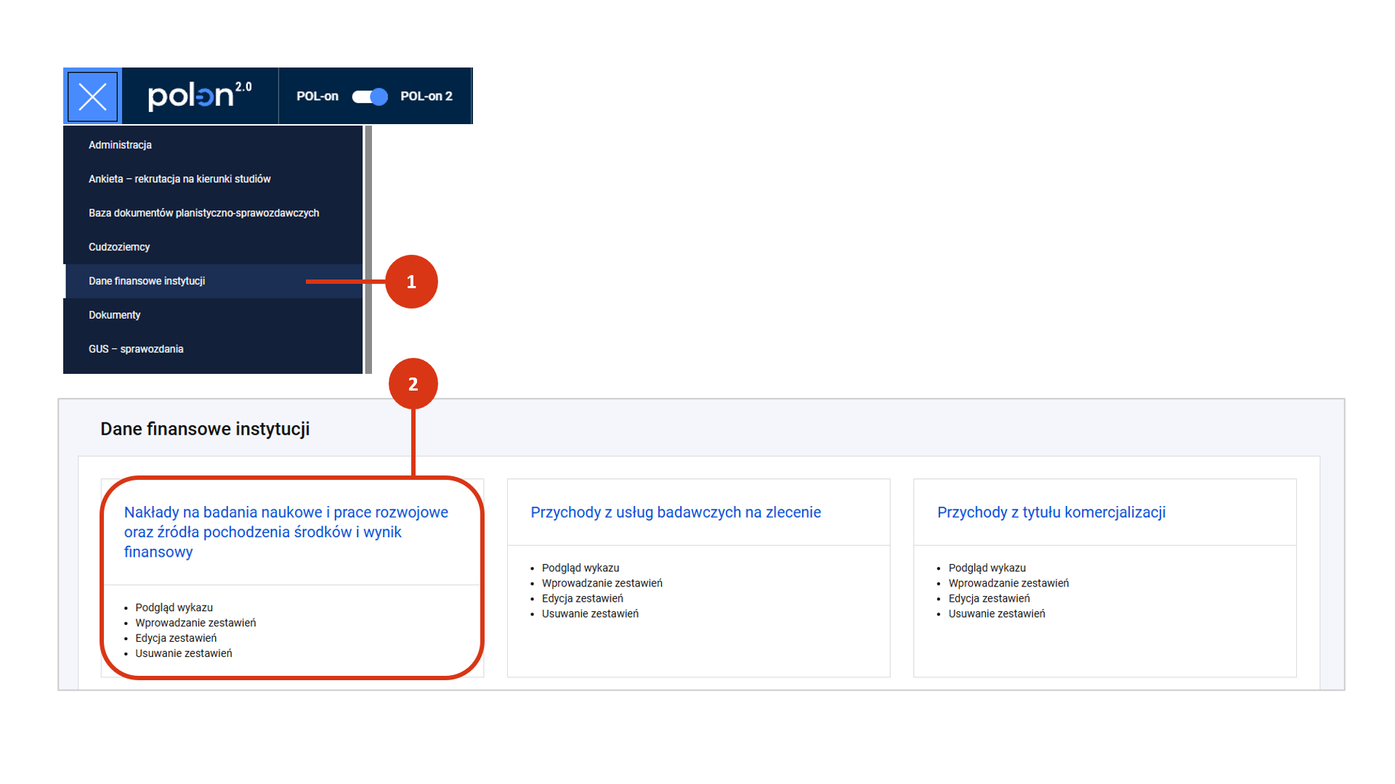Viewport: 1395px width, 784px height.
Task: Open Baza dokumentów planistyczno-sprawozdawczych
Action: coord(203,213)
